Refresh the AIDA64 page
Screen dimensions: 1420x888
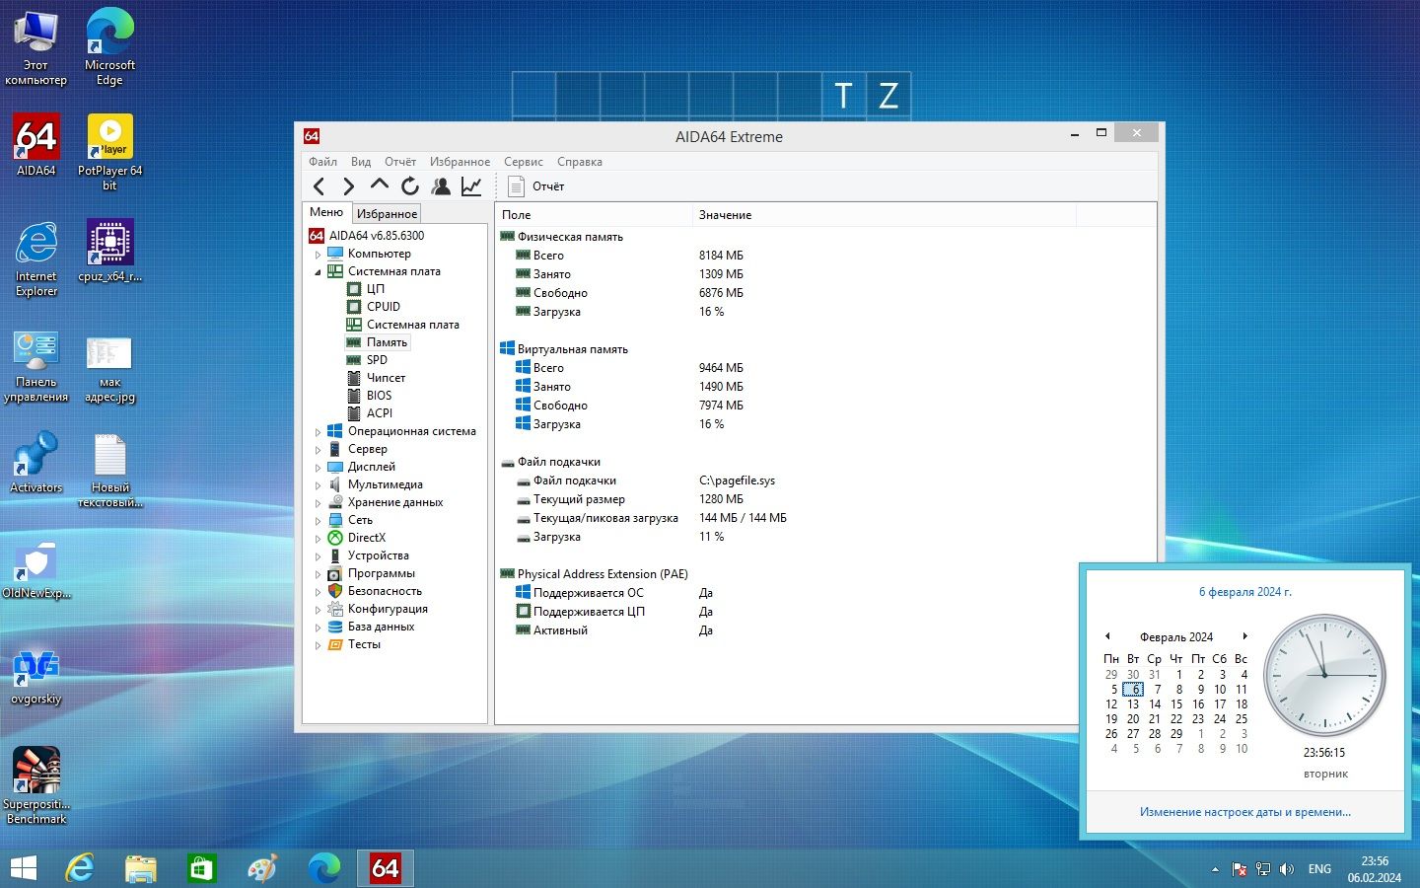click(x=410, y=185)
